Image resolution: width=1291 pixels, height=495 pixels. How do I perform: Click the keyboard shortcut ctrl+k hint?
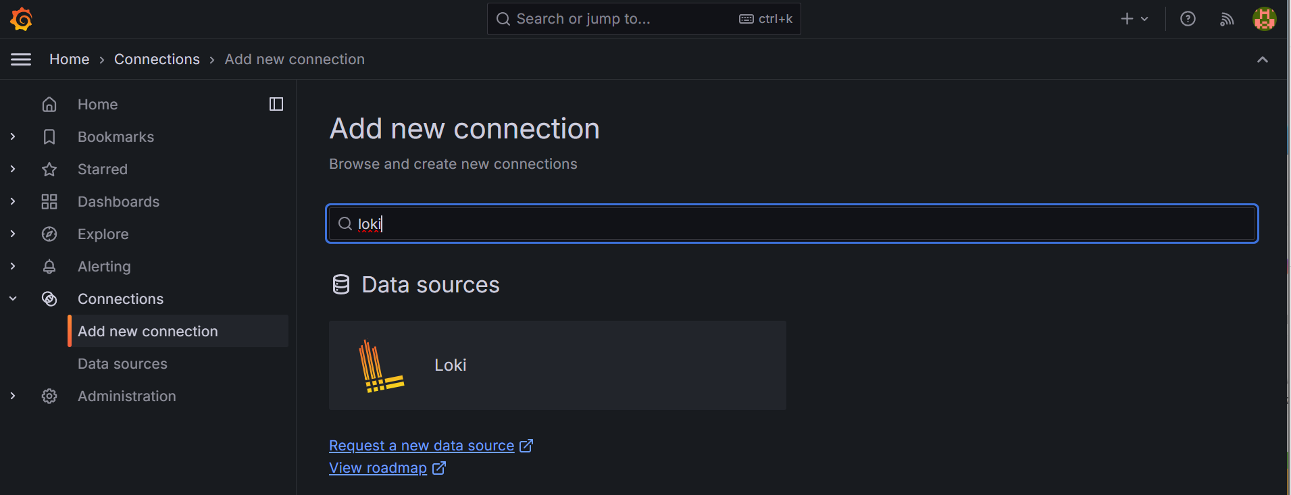[x=766, y=19]
